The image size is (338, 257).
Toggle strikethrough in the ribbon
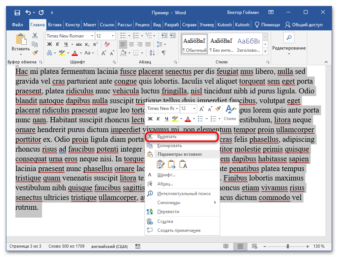(x=79, y=44)
